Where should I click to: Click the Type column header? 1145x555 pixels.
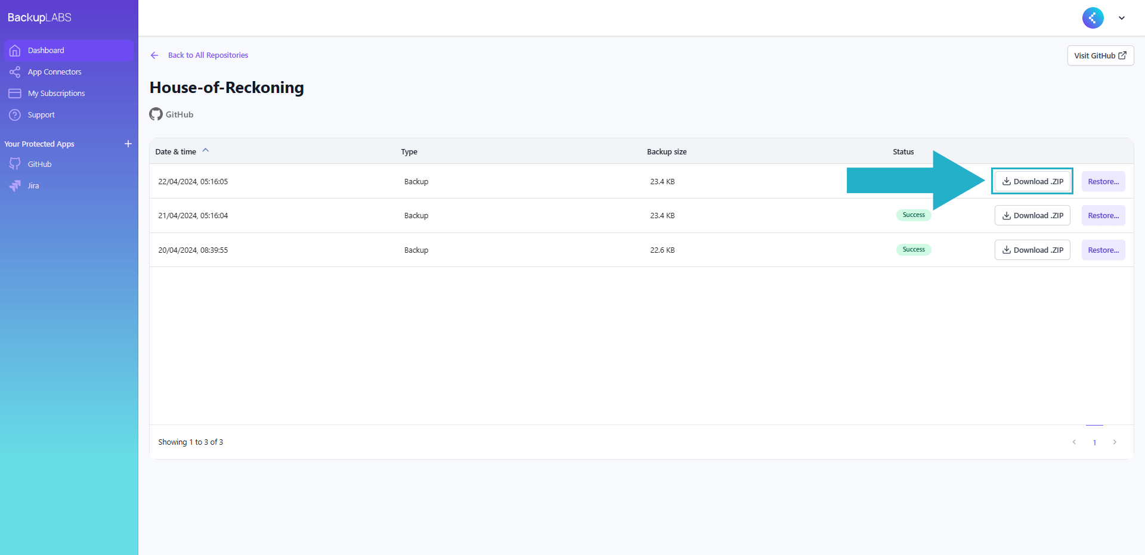(x=409, y=152)
